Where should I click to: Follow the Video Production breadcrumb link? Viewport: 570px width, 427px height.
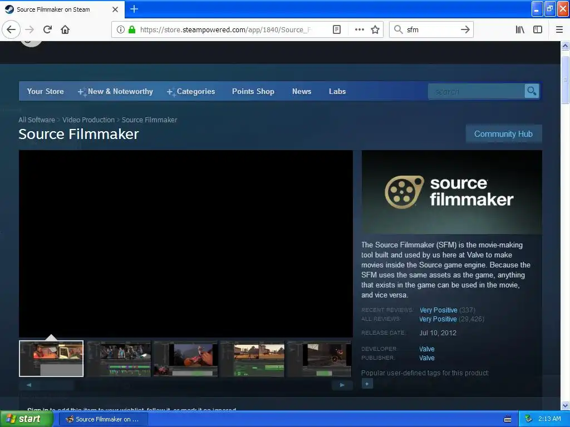click(x=89, y=120)
